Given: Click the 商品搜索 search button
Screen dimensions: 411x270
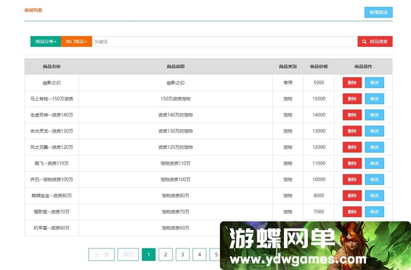Looking at the screenshot, I should coord(375,42).
